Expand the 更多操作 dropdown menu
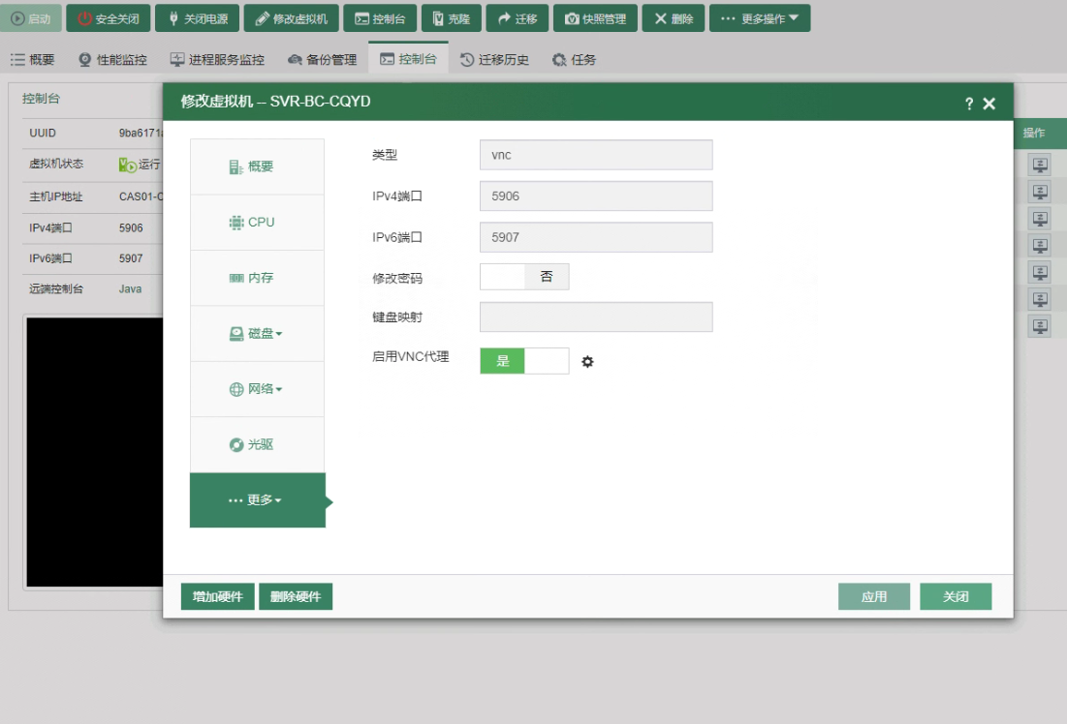Screen dimensions: 1067x724 click(x=760, y=18)
